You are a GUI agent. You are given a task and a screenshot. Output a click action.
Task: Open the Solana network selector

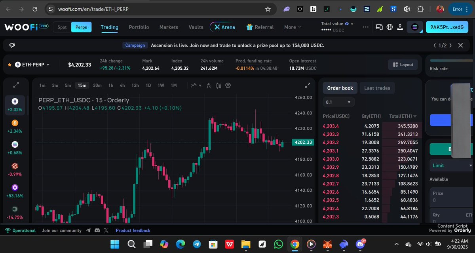tap(415, 27)
